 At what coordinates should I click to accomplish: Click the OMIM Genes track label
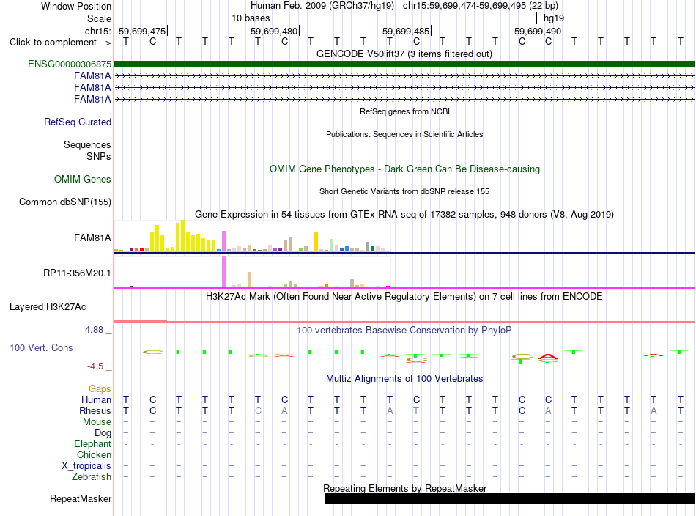point(83,180)
